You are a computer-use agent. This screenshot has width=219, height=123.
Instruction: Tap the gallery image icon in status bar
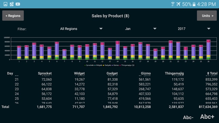pyautogui.click(x=5, y=4)
